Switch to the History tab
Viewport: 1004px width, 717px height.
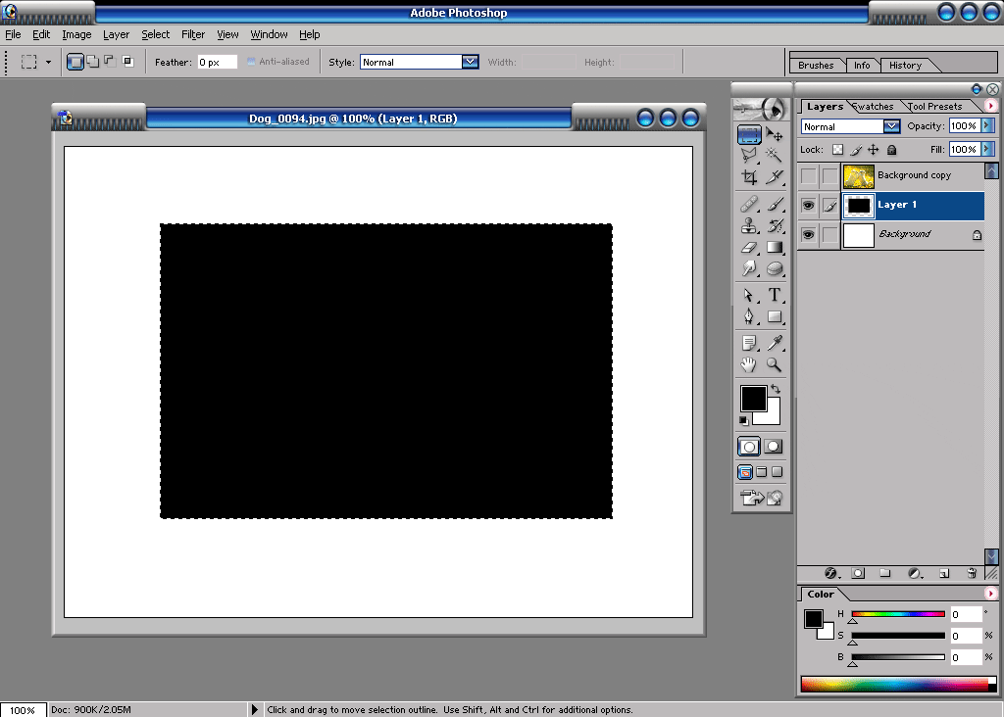(x=905, y=66)
